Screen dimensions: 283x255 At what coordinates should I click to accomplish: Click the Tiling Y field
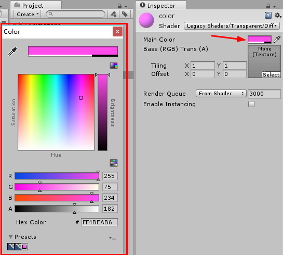(235, 66)
